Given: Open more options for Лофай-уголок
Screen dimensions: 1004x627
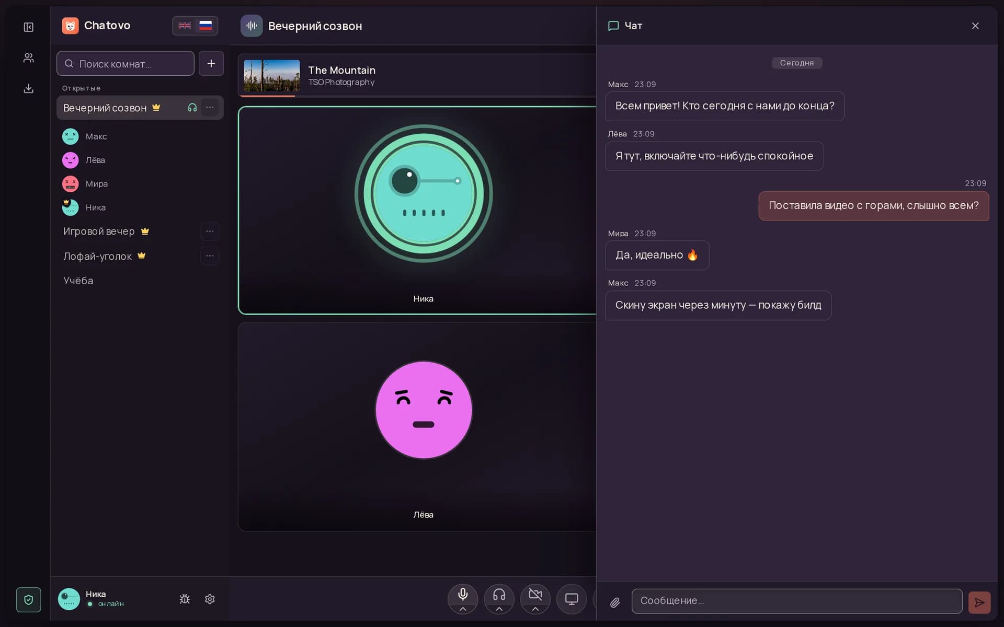Looking at the screenshot, I should [x=210, y=256].
